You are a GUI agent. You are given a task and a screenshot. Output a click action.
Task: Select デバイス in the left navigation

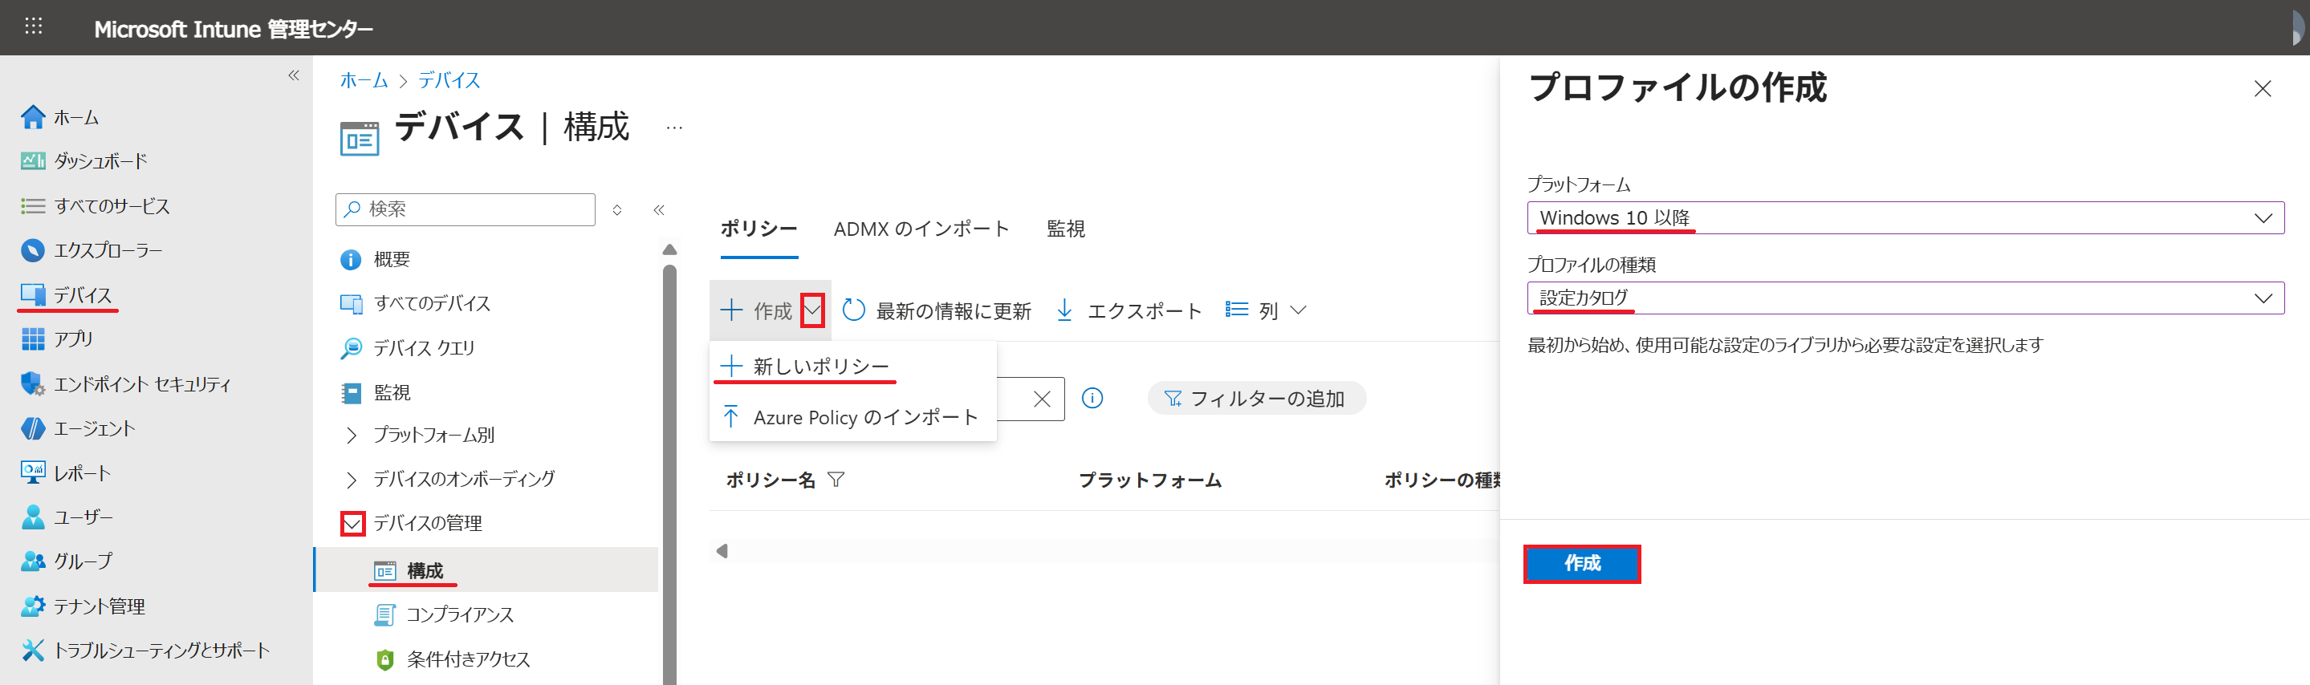[67, 295]
